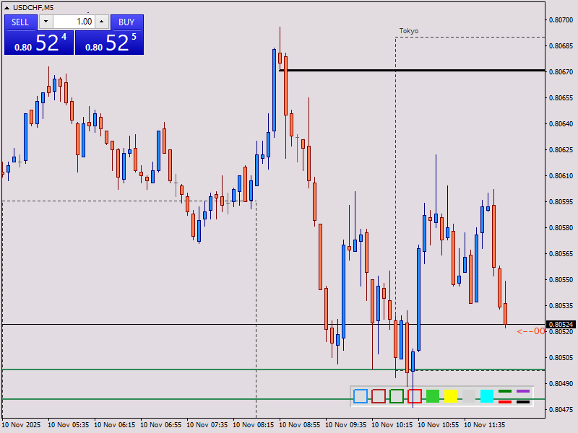Click the 1.00 volume input field
578x433 pixels.
72,21
